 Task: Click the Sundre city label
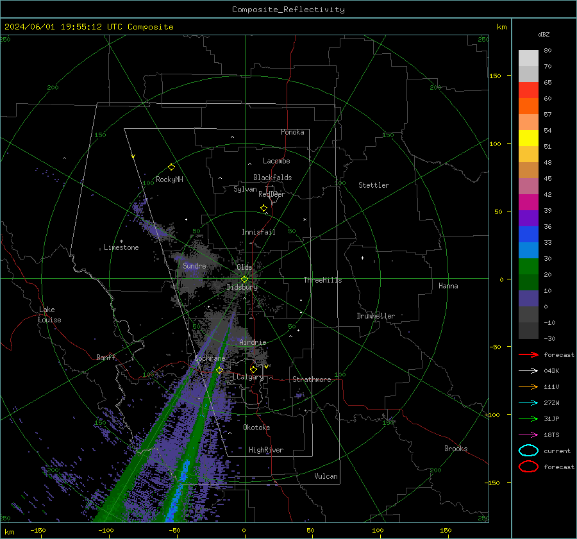(194, 265)
